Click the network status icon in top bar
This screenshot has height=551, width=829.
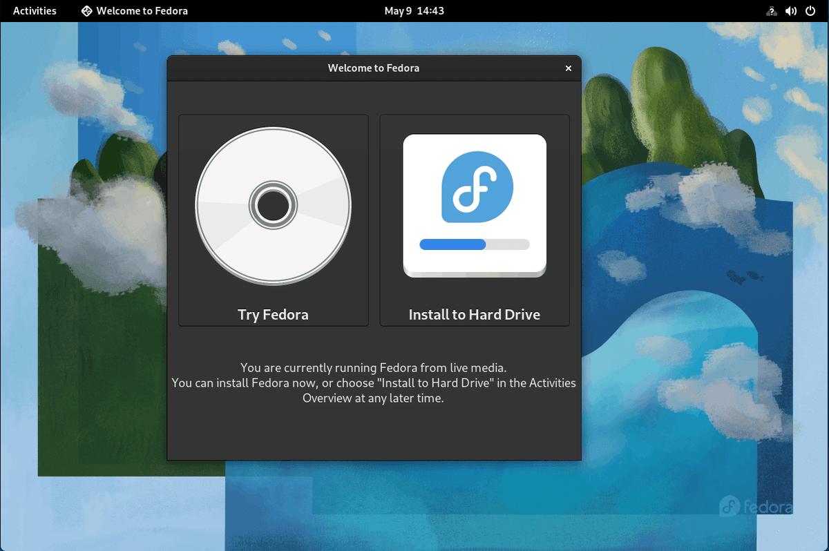pyautogui.click(x=772, y=11)
